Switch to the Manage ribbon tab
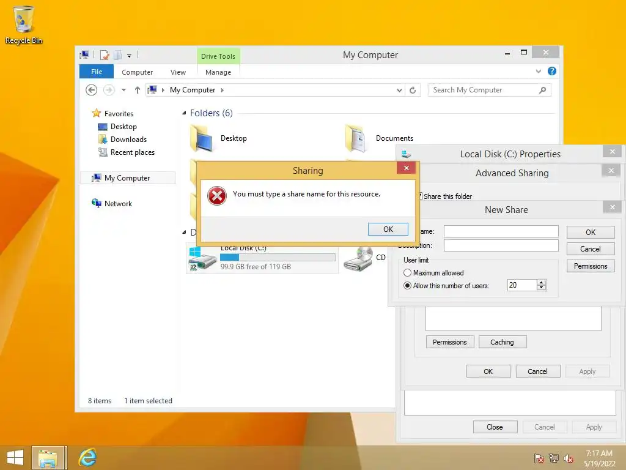 218,72
